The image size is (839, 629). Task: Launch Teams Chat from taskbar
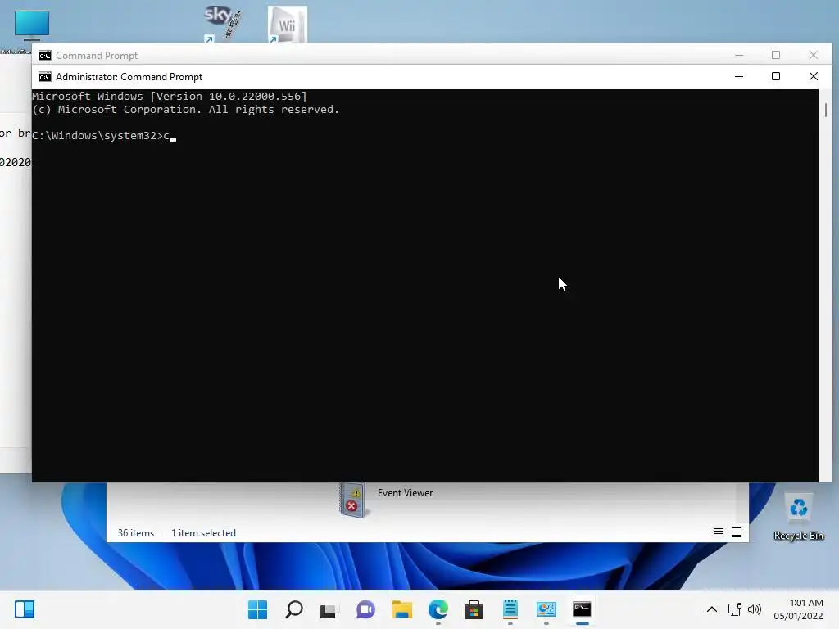(x=365, y=609)
